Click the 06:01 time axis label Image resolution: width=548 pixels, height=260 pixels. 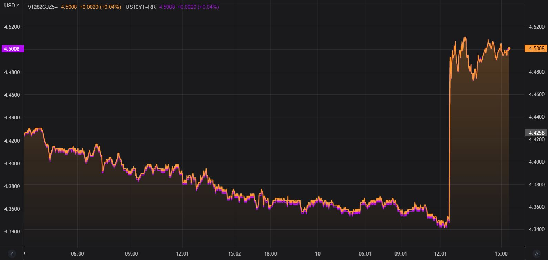point(365,253)
